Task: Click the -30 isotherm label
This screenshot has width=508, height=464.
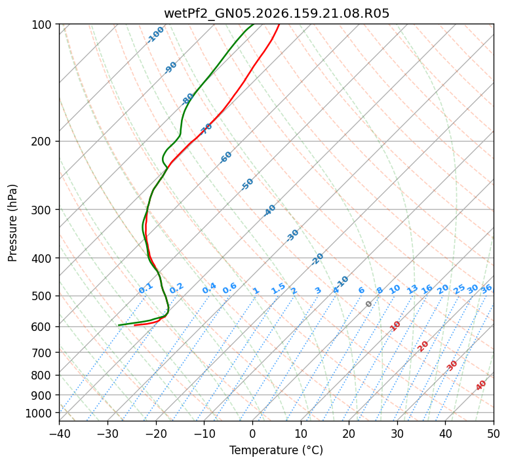Action: tap(292, 235)
